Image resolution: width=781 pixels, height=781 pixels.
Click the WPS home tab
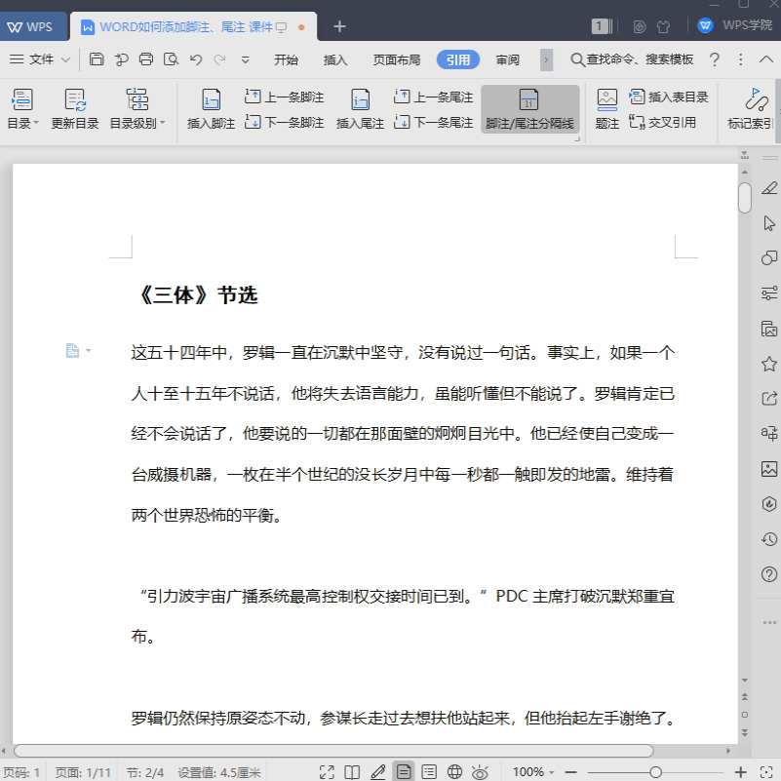coord(33,27)
